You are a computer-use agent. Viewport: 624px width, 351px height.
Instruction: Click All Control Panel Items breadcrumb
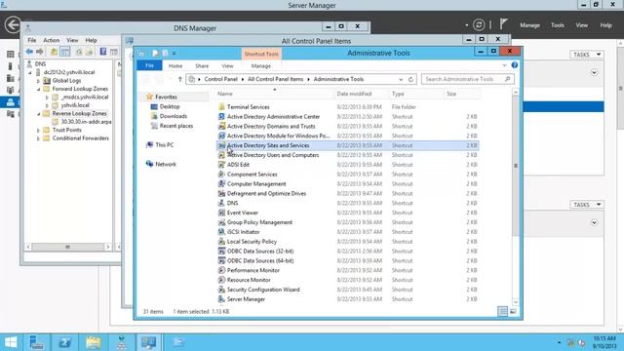click(275, 79)
